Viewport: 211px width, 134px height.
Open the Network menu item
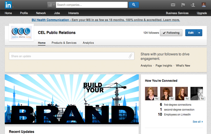[41, 13]
